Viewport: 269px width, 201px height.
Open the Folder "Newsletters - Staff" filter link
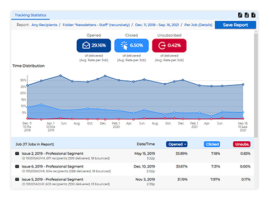(x=96, y=25)
